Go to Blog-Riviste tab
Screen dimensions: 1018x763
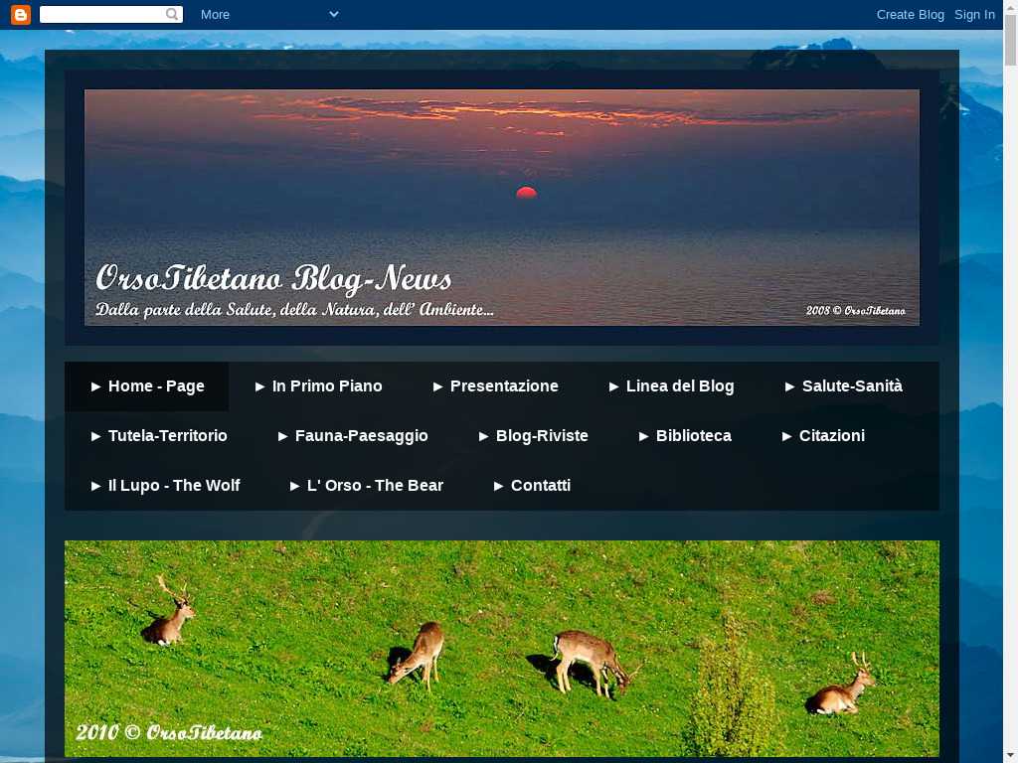pyautogui.click(x=533, y=436)
